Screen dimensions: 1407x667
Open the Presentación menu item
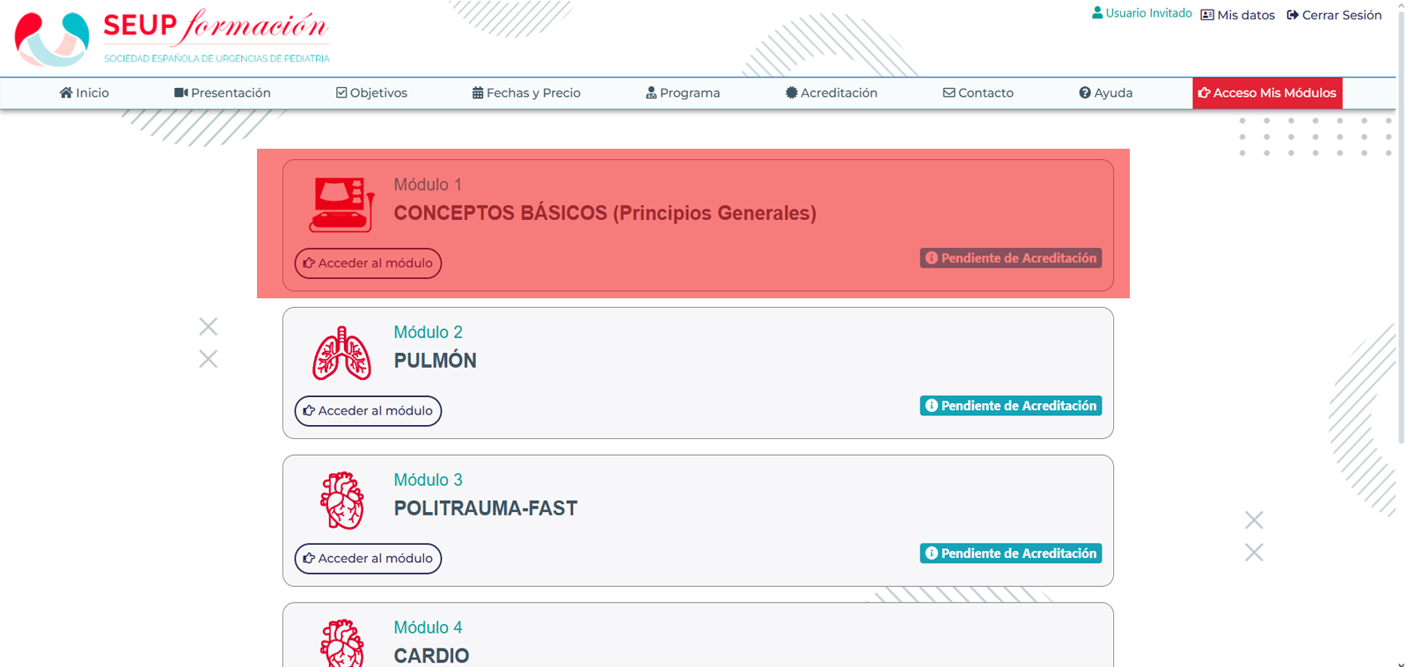pyautogui.click(x=223, y=92)
